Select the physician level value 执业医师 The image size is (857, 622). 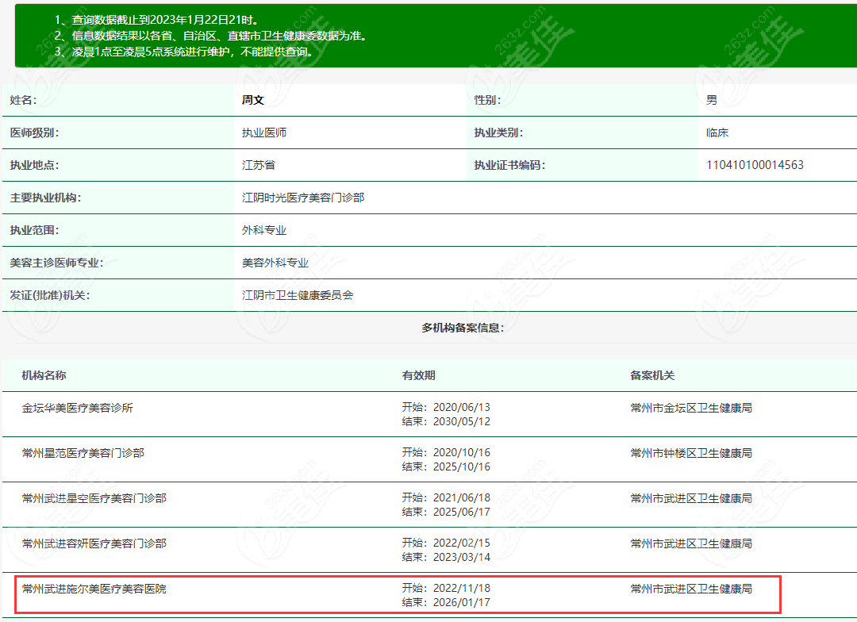tap(264, 132)
